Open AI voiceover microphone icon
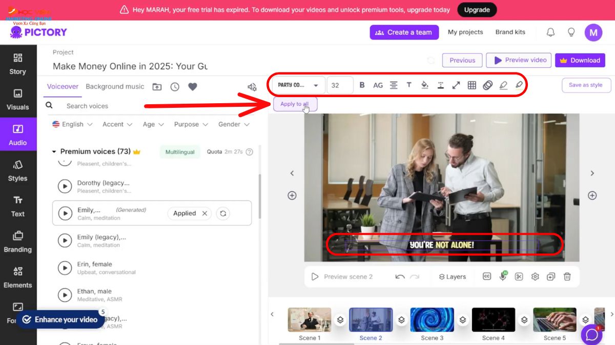615x345 pixels. click(503, 276)
